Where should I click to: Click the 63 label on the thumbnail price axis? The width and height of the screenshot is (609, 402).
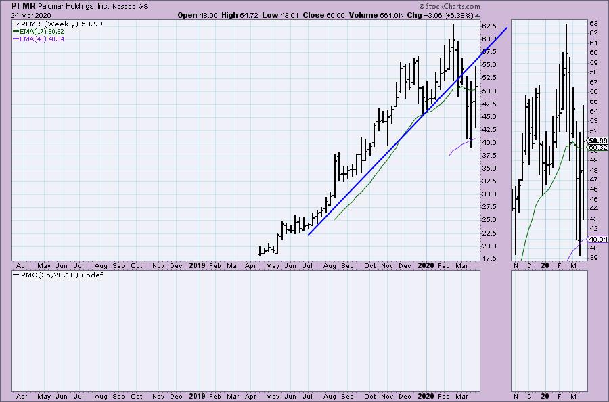(593, 23)
